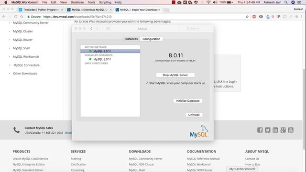Click the red adblock extension icon
Viewport: 306px width, 172px height.
254,17
